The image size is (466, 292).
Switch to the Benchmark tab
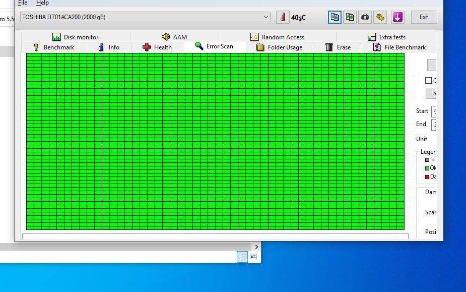[53, 47]
